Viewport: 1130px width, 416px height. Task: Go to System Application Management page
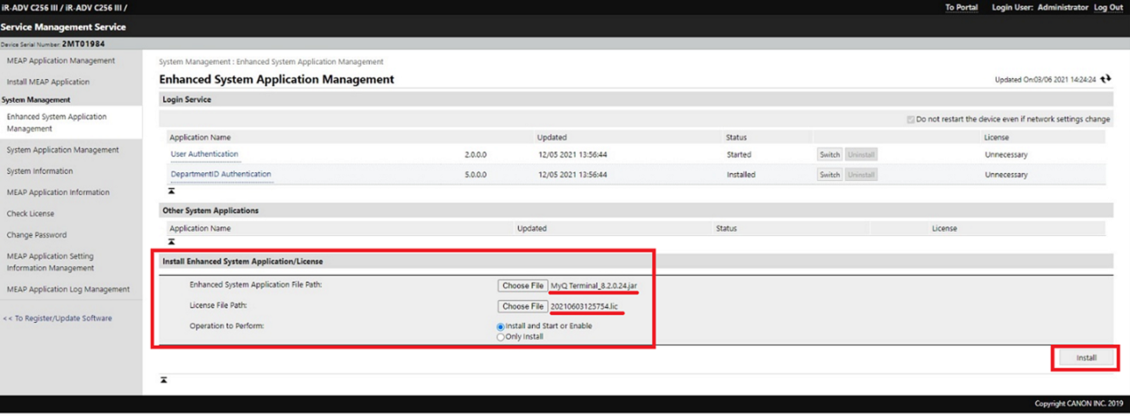(x=63, y=150)
